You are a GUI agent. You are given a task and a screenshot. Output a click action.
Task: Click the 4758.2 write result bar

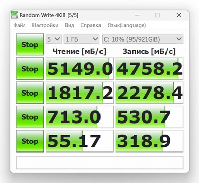point(149,69)
